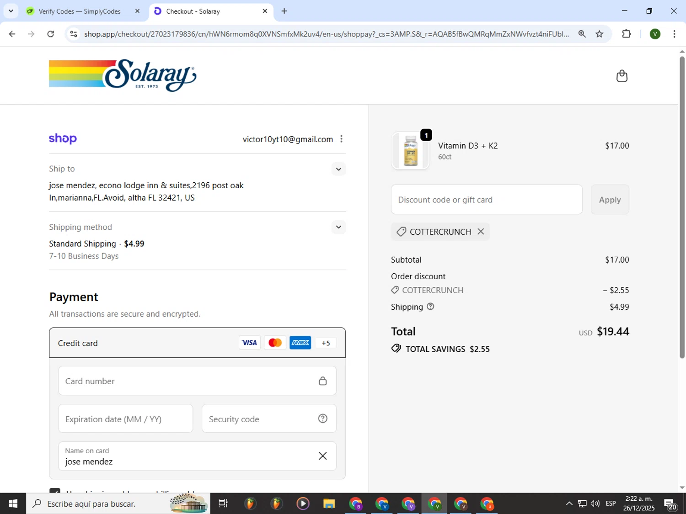Screen dimensions: 686x514
Task: Click the Discount code or gift card field
Action: click(x=487, y=200)
